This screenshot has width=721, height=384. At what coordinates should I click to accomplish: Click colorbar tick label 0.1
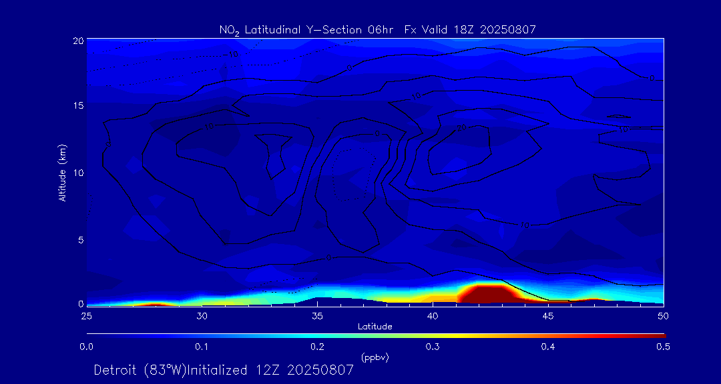[x=202, y=347]
